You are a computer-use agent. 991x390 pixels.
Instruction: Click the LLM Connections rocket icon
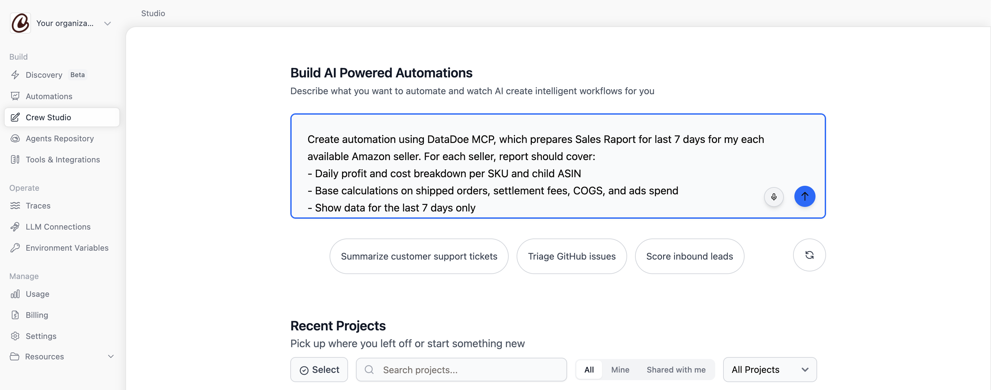[x=15, y=227]
